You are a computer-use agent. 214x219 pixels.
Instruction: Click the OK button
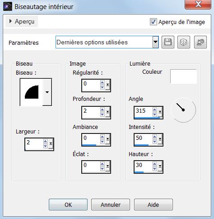pos(68,205)
